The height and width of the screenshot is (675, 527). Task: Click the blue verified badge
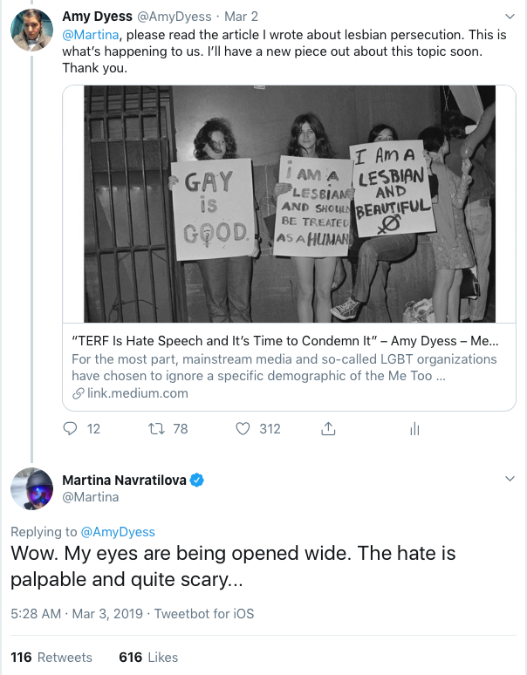click(x=198, y=480)
